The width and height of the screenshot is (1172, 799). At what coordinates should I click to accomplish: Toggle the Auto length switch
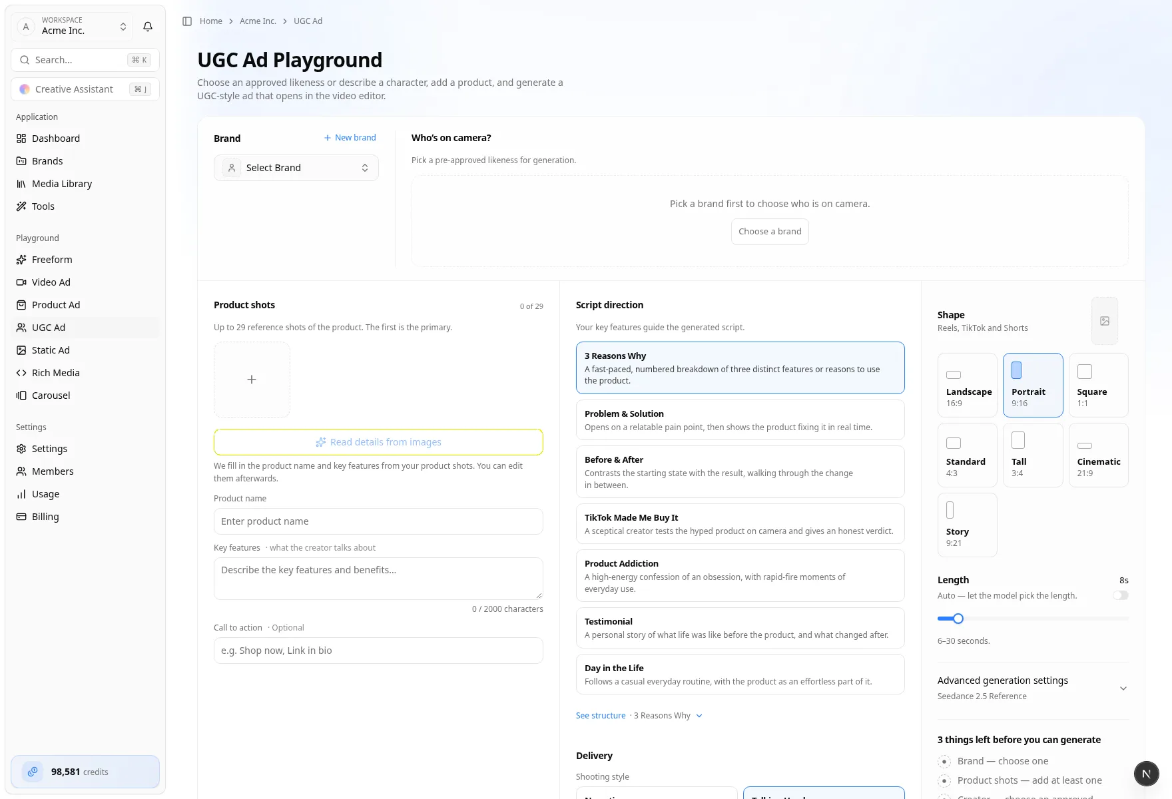click(1121, 595)
